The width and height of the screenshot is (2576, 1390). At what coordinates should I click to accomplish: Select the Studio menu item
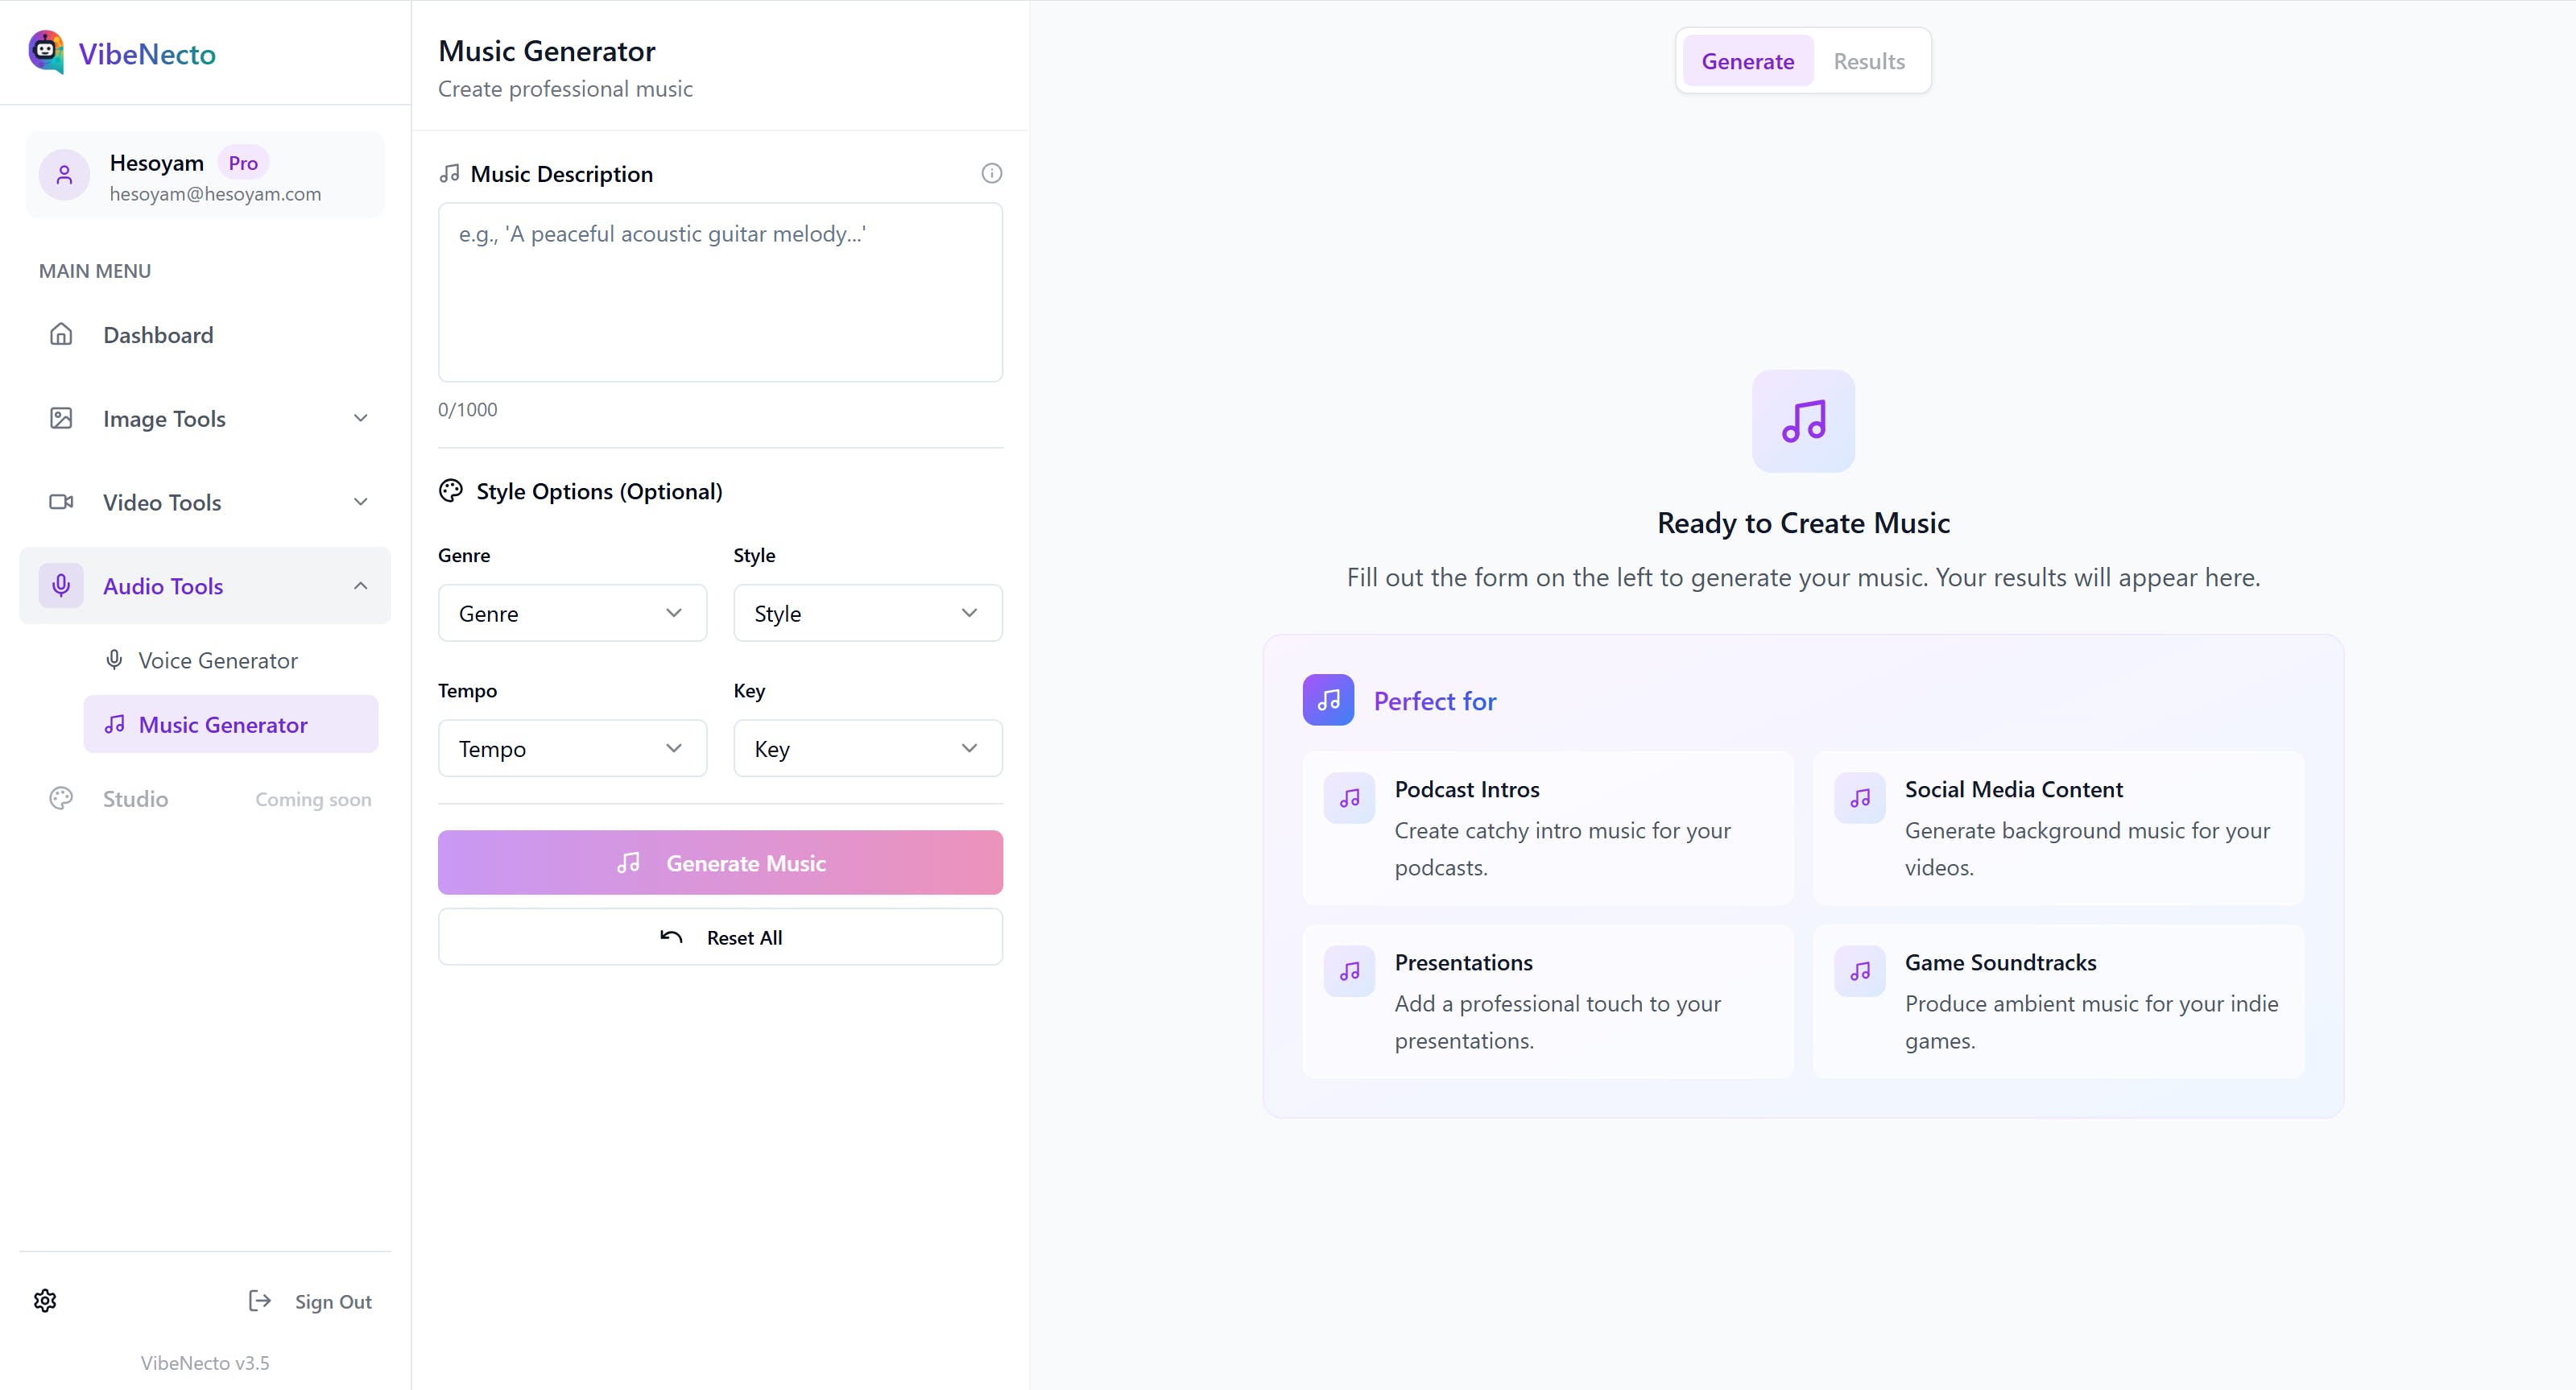tap(205, 798)
